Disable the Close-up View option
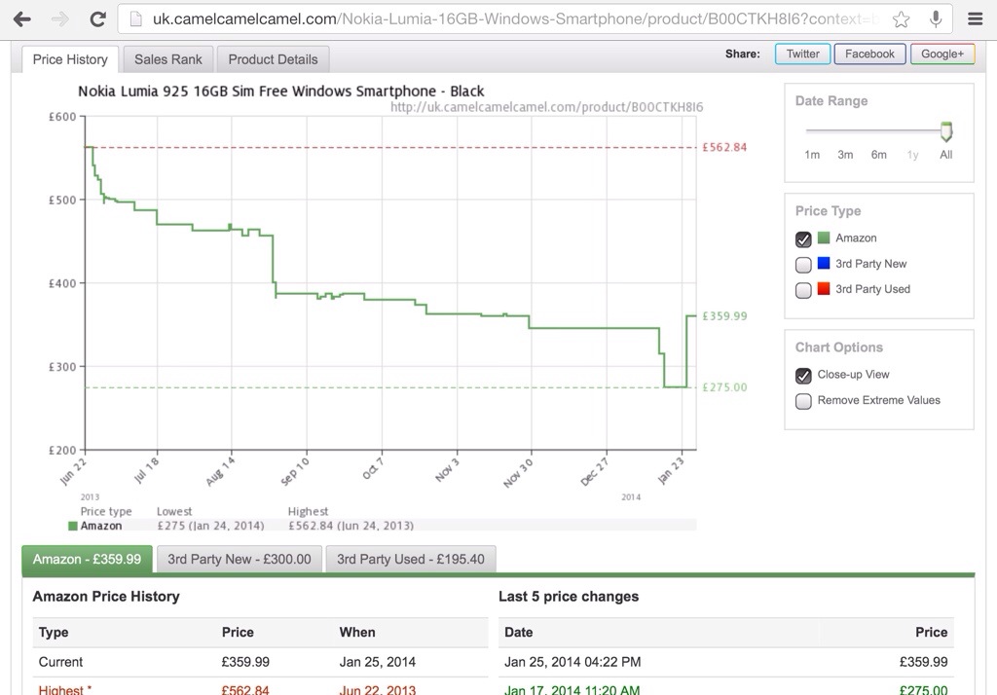The height and width of the screenshot is (695, 997). (803, 375)
